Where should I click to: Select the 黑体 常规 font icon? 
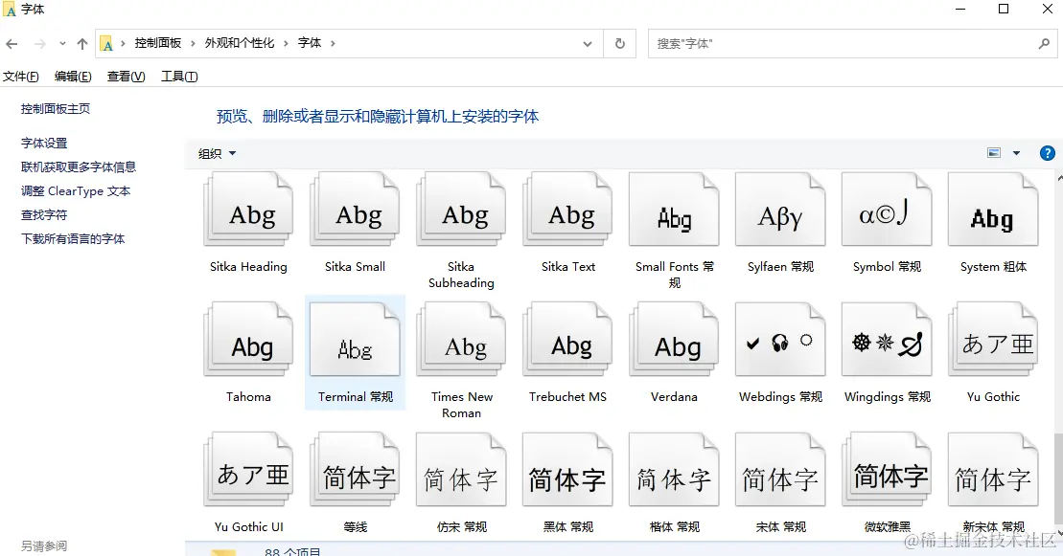pyautogui.click(x=568, y=469)
